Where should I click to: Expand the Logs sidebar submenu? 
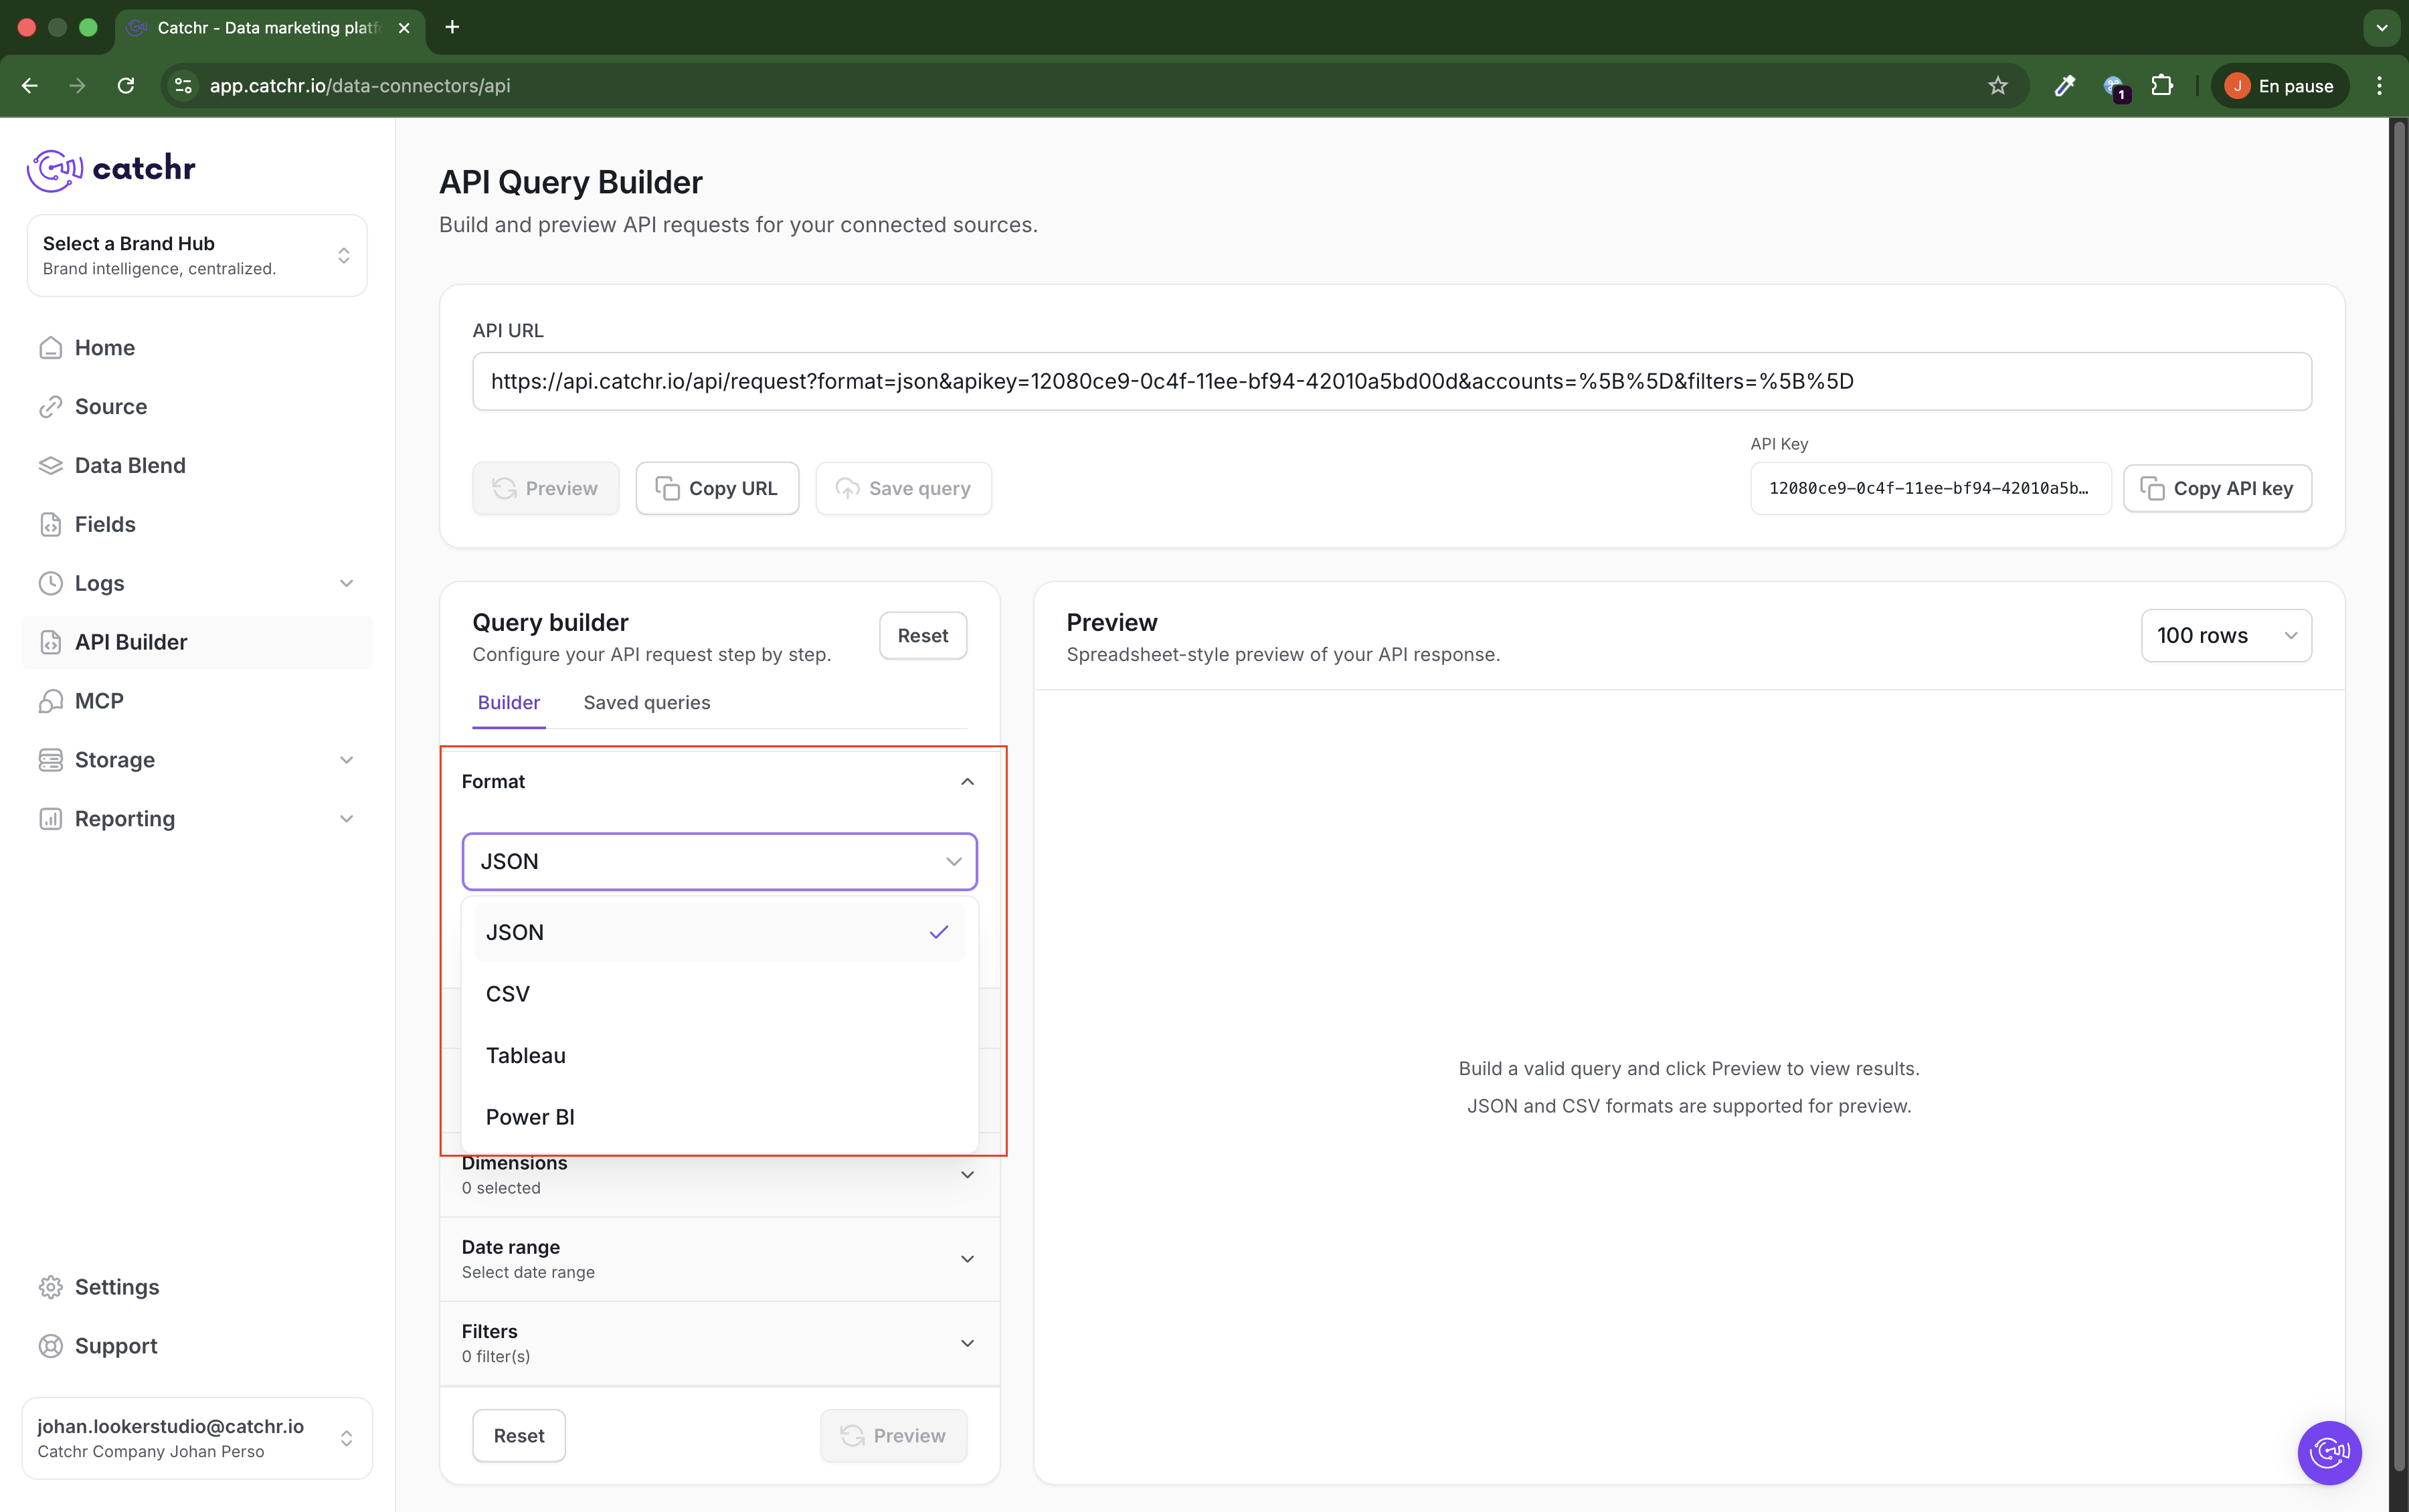[346, 583]
